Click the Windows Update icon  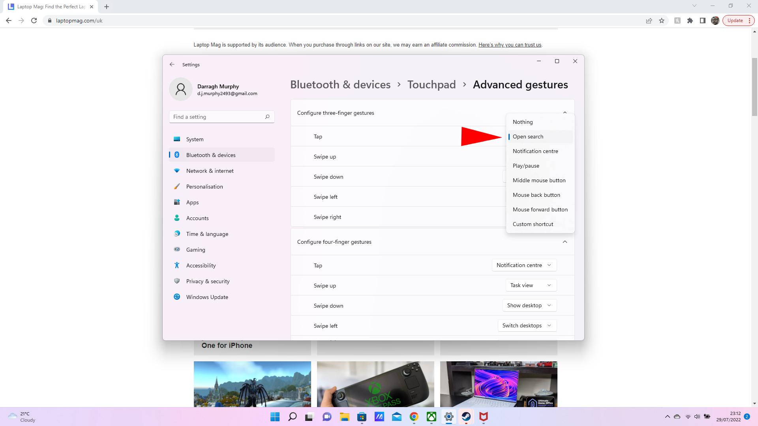click(x=177, y=297)
